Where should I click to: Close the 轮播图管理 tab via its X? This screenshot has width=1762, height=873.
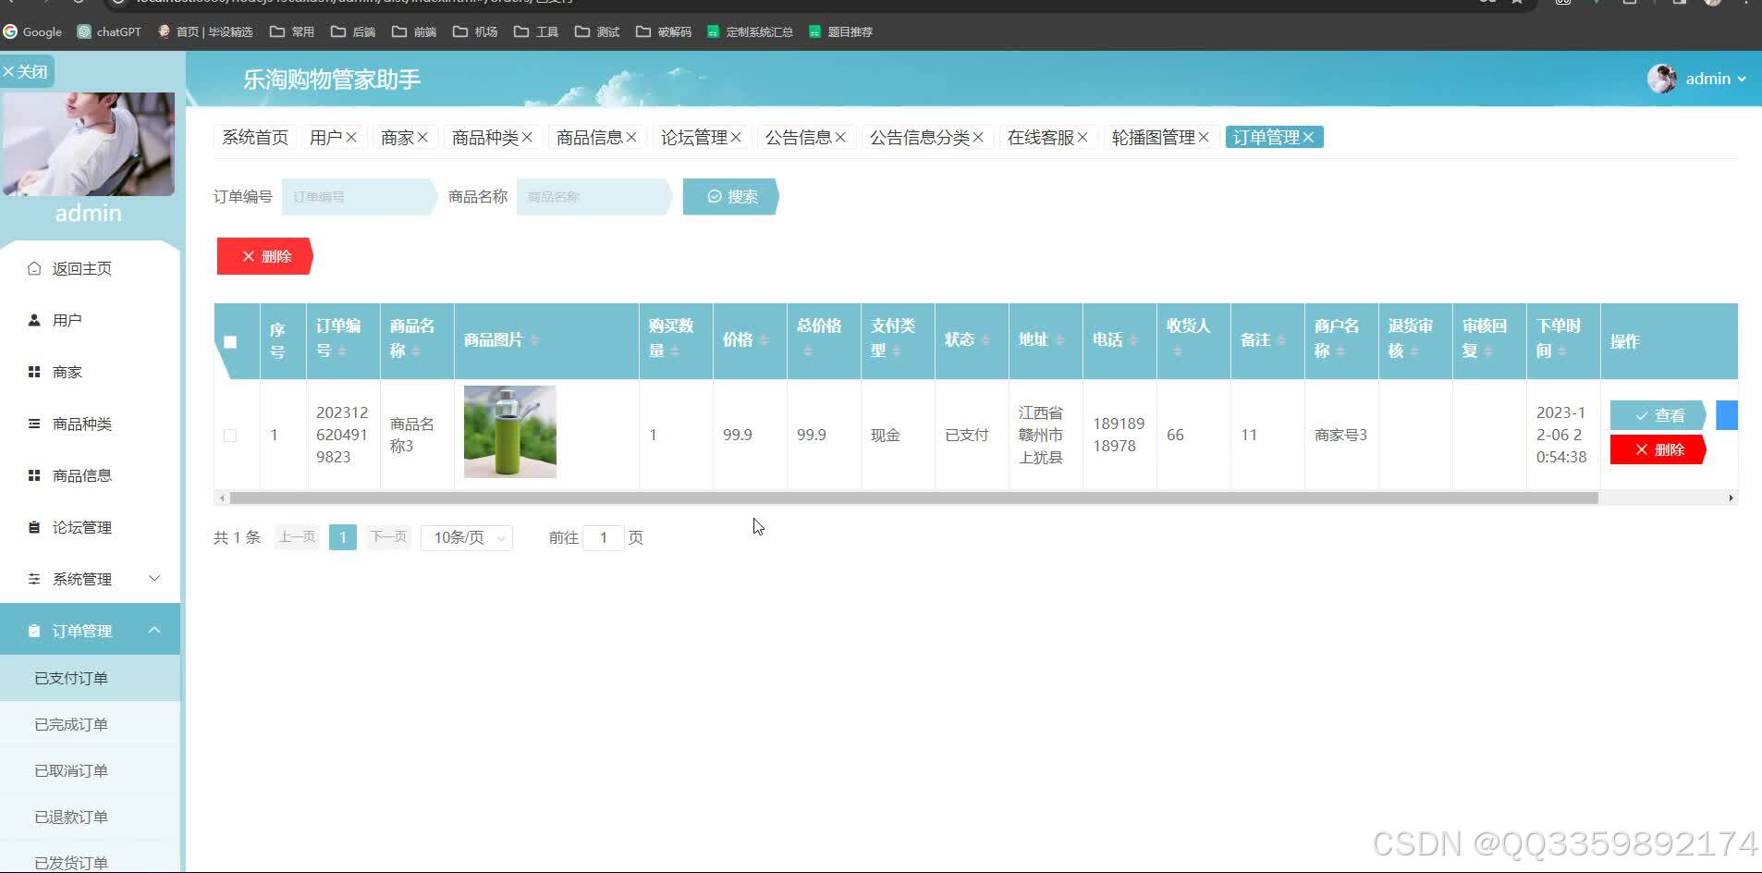point(1204,138)
